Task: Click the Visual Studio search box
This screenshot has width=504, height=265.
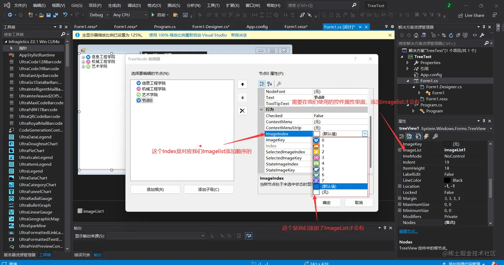Action: pos(322,6)
